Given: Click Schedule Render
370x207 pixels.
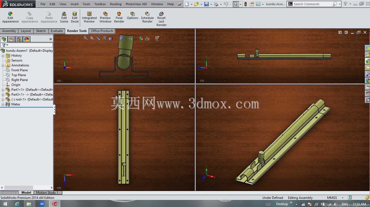Looking at the screenshot, I should point(147,17).
